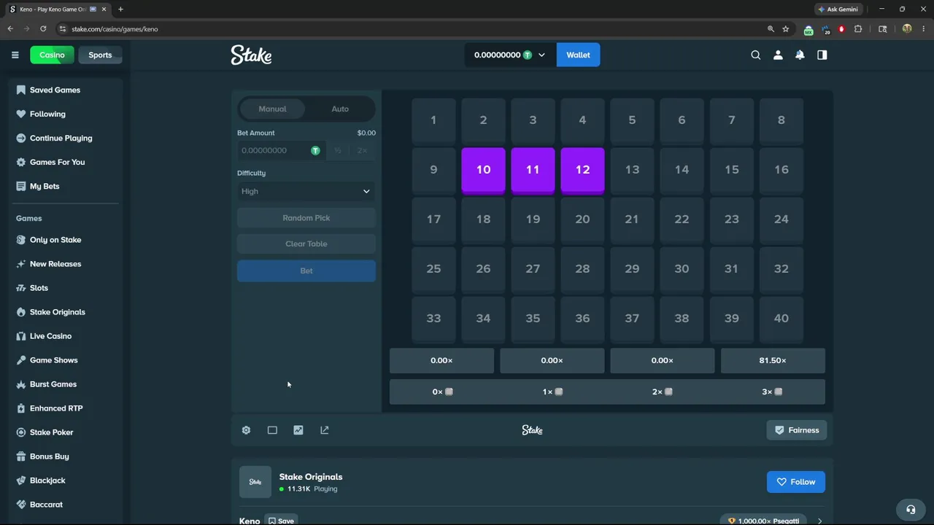Double the bet amount with 2×
This screenshot has width=934, height=525.
pos(362,150)
